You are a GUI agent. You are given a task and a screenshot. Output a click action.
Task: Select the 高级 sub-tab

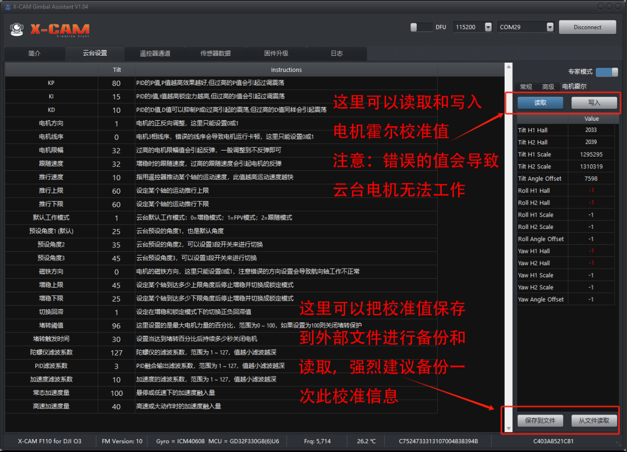pyautogui.click(x=548, y=87)
